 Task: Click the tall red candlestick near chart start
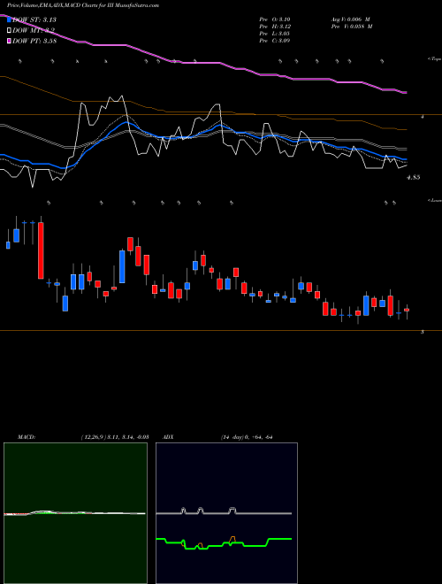[41, 250]
